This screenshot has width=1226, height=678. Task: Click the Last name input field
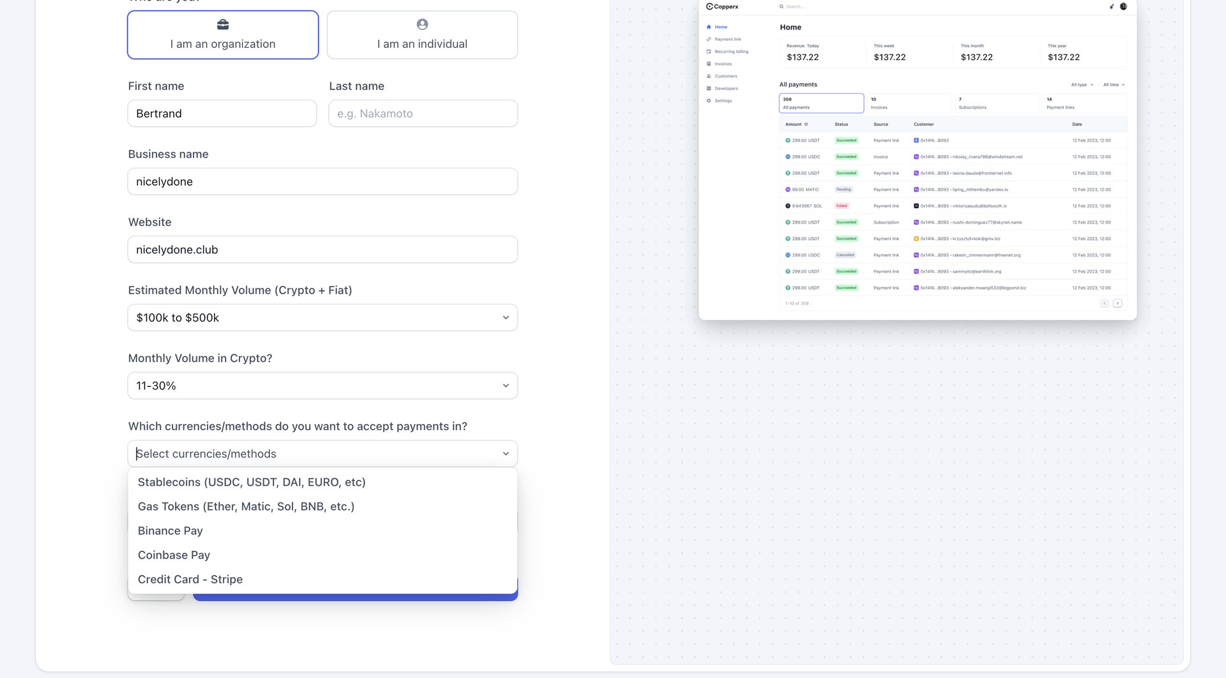tap(423, 113)
